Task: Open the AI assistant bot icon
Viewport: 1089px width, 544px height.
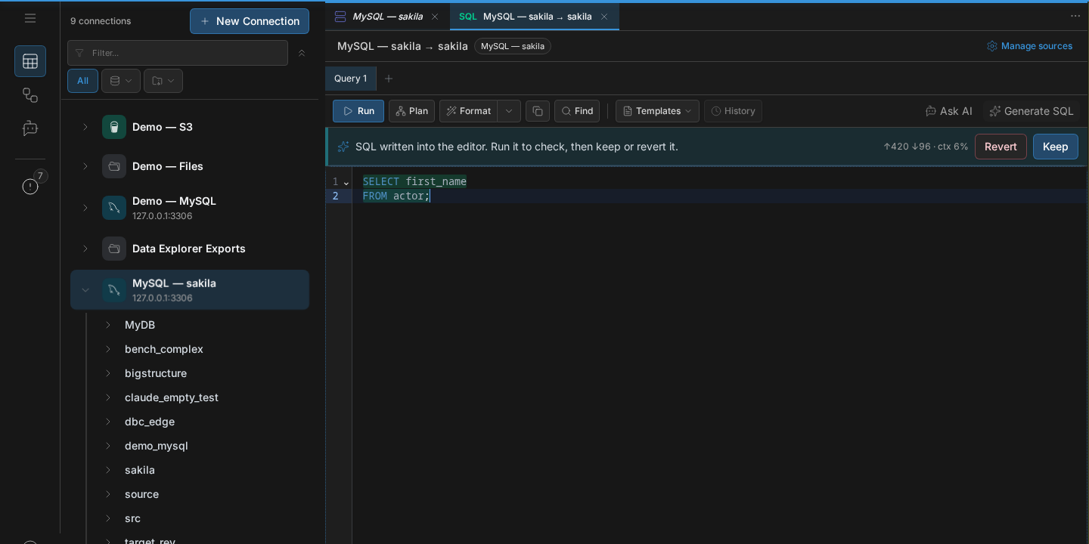Action: pos(30,128)
